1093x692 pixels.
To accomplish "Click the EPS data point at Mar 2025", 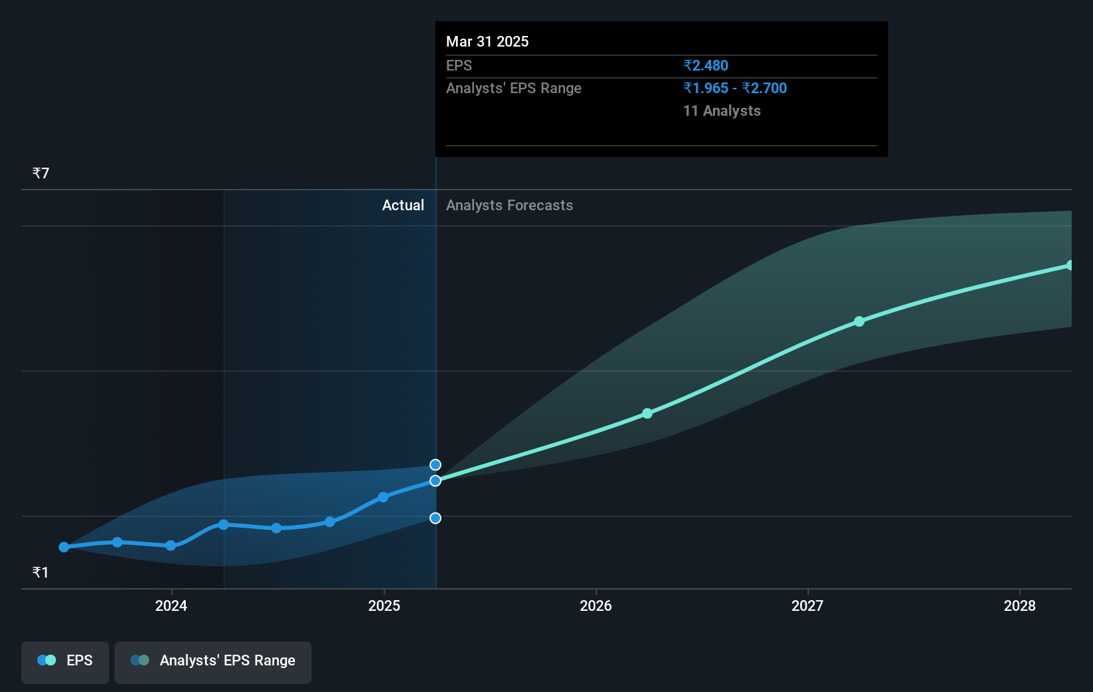I will point(435,481).
